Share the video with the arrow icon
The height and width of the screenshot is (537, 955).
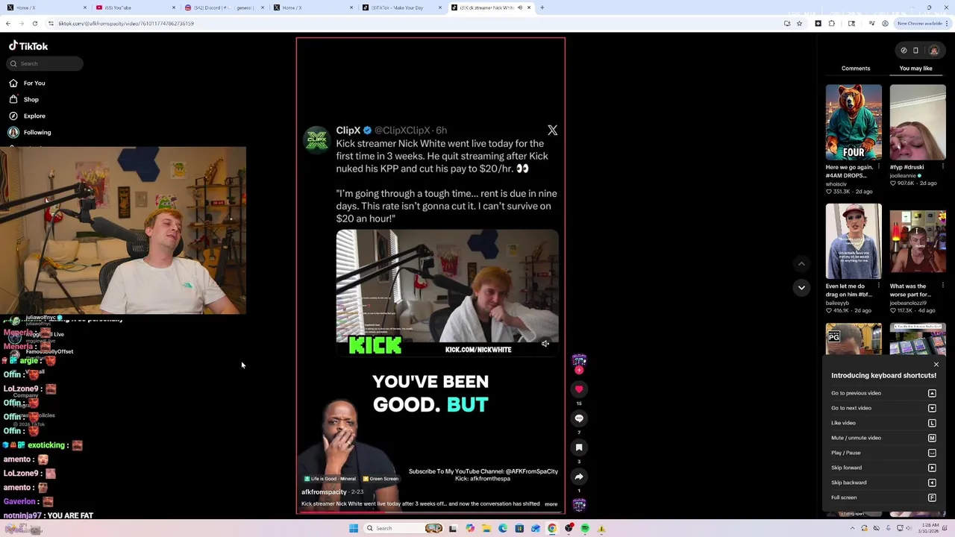click(x=579, y=477)
